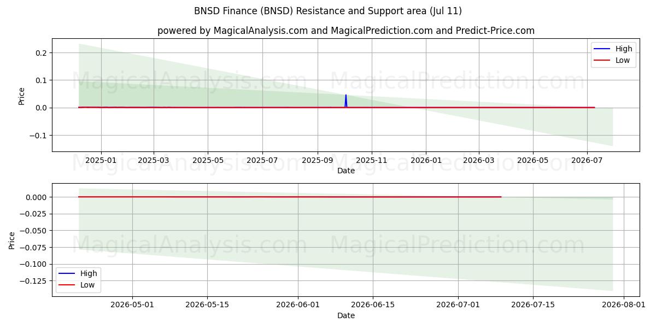Click the lower chart's −0.025 price tick

point(34,214)
